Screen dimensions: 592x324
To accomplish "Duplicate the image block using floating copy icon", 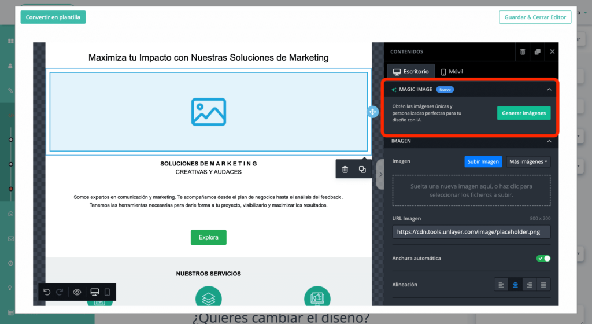I will point(362,169).
